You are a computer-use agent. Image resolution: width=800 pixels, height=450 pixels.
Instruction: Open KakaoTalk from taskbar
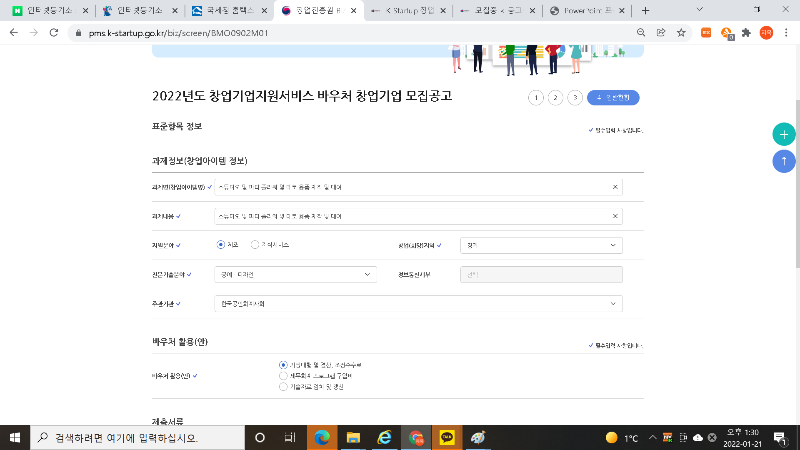pos(447,437)
